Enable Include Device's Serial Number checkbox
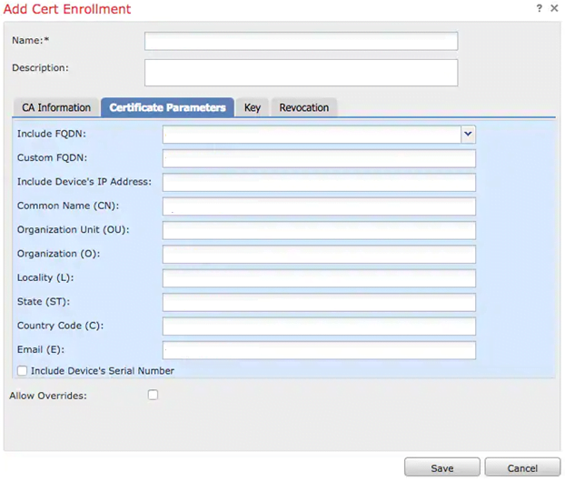Image resolution: width=565 pixels, height=482 pixels. point(23,371)
